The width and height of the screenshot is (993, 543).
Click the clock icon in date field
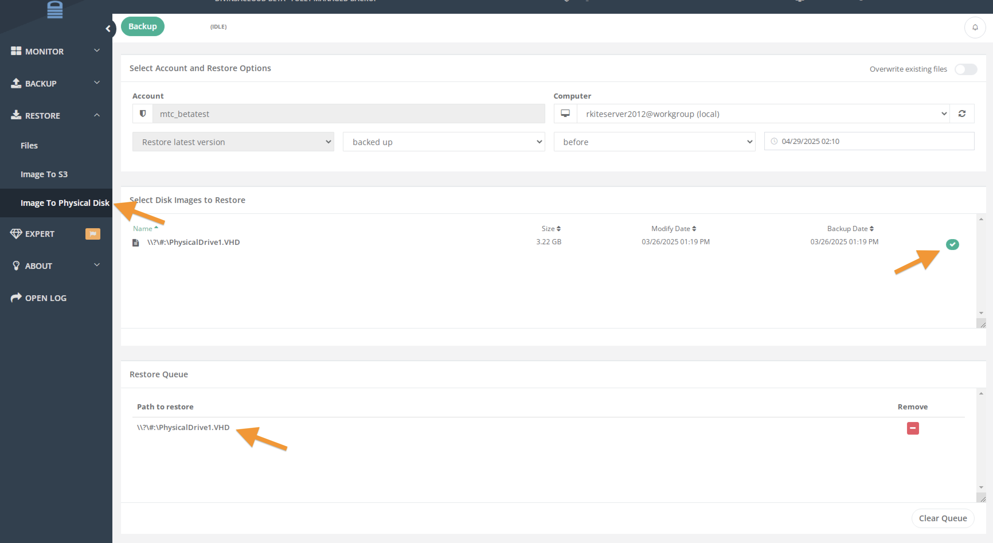pos(774,141)
